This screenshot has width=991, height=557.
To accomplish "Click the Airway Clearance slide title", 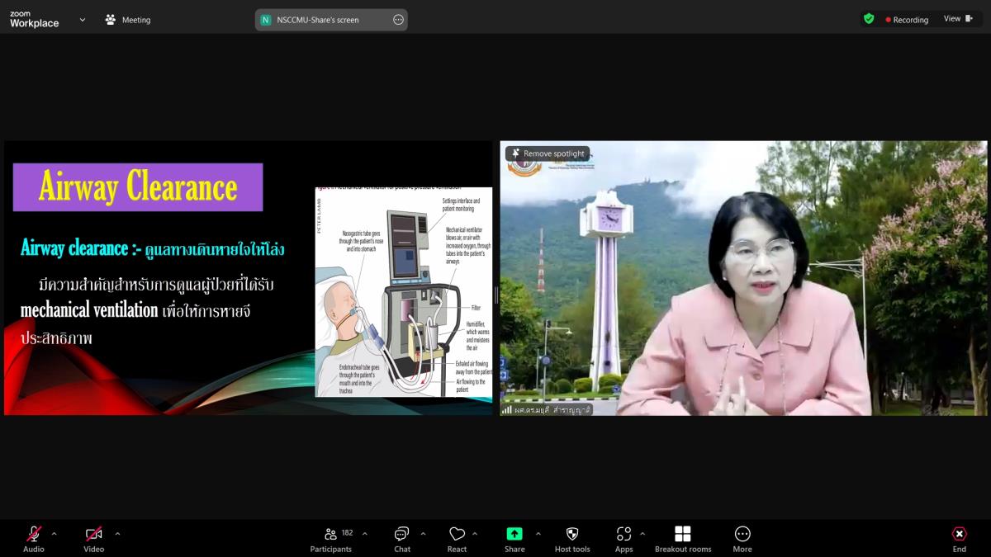I will pyautogui.click(x=138, y=187).
